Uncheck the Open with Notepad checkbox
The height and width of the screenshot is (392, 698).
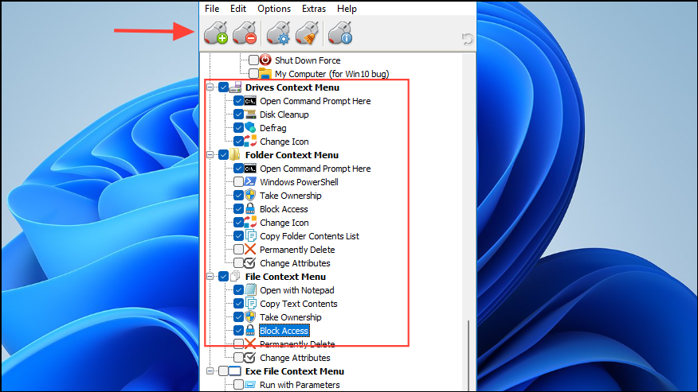[238, 289]
